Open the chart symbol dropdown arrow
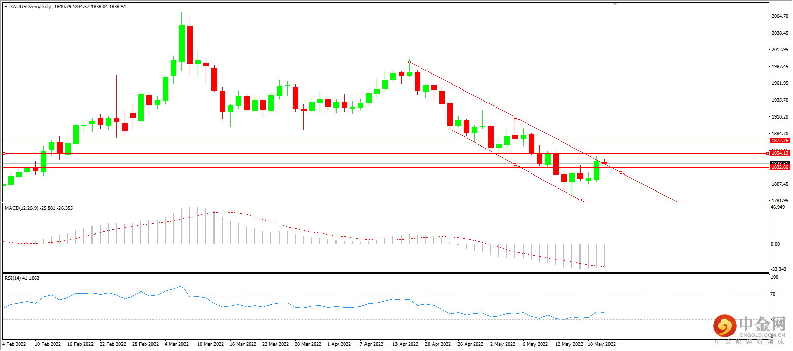 [x=6, y=7]
